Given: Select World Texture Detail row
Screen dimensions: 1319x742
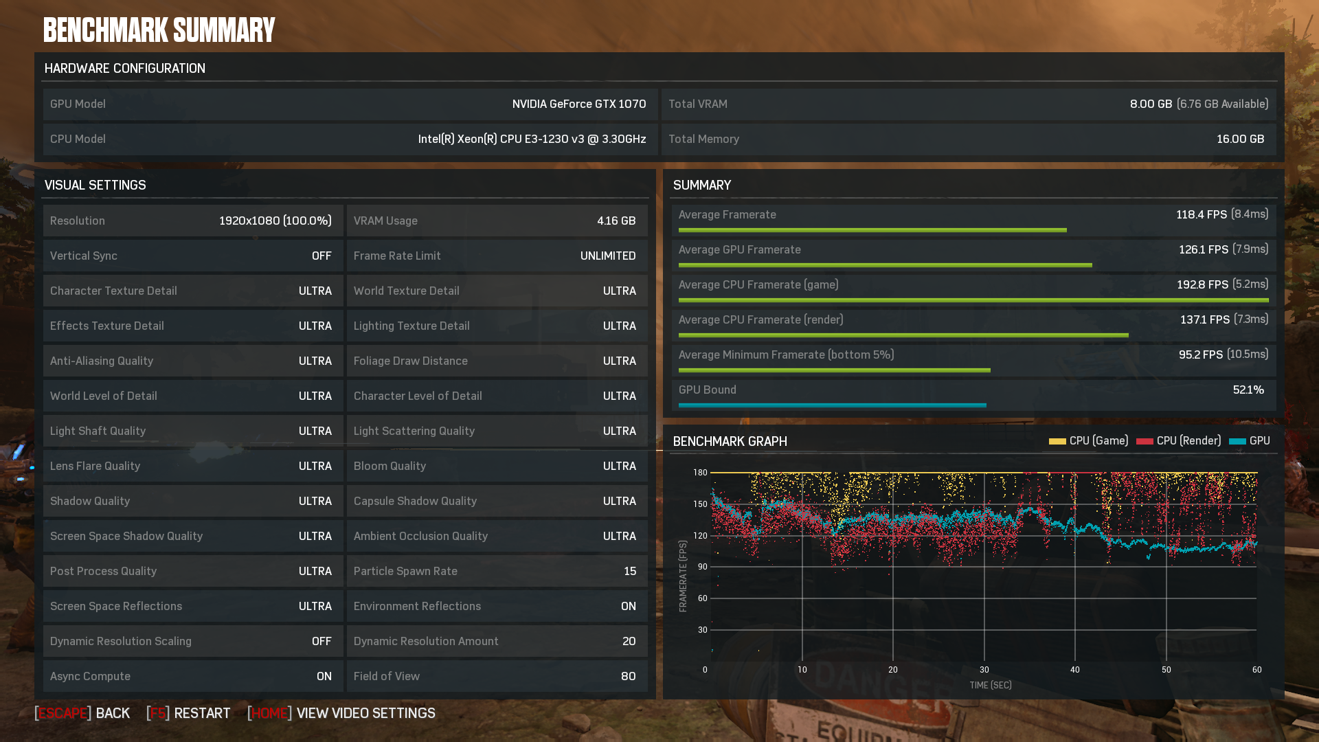Looking at the screenshot, I should [497, 291].
